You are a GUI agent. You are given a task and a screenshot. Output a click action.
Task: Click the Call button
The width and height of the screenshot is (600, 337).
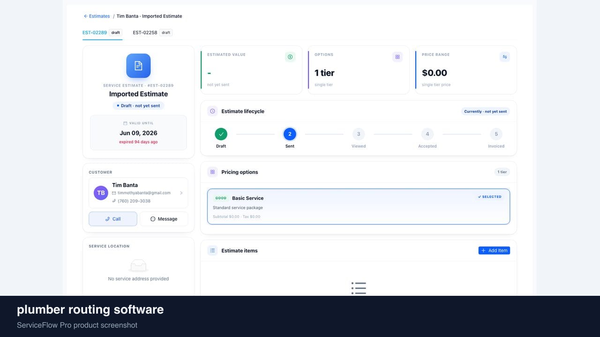113,219
